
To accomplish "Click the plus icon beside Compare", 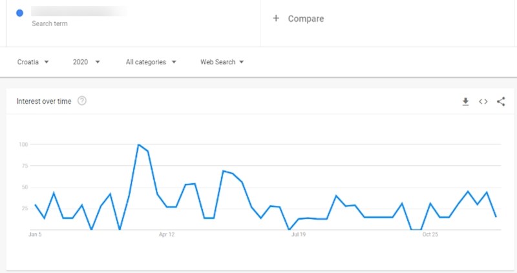I will (x=276, y=19).
